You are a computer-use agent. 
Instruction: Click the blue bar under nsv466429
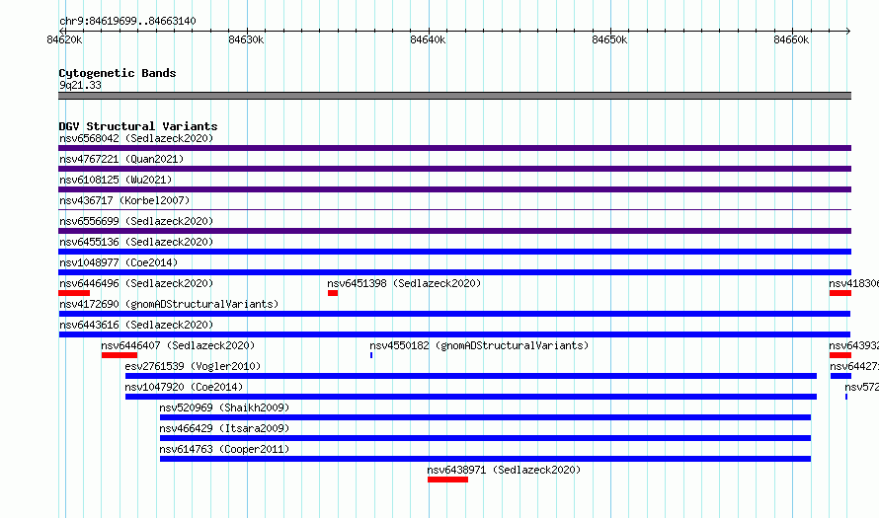(x=486, y=438)
